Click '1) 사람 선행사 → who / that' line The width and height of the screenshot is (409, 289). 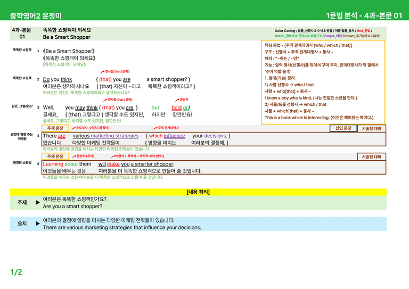coord(289,85)
